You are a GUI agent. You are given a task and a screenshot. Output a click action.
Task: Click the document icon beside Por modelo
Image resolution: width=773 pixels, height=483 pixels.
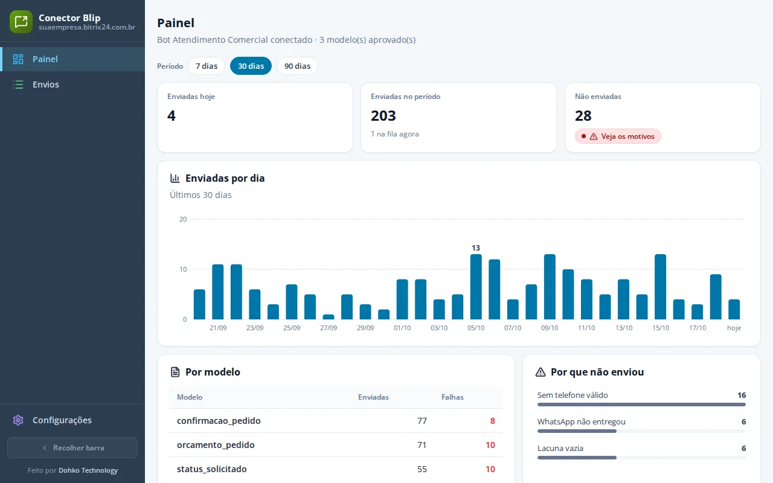point(175,372)
